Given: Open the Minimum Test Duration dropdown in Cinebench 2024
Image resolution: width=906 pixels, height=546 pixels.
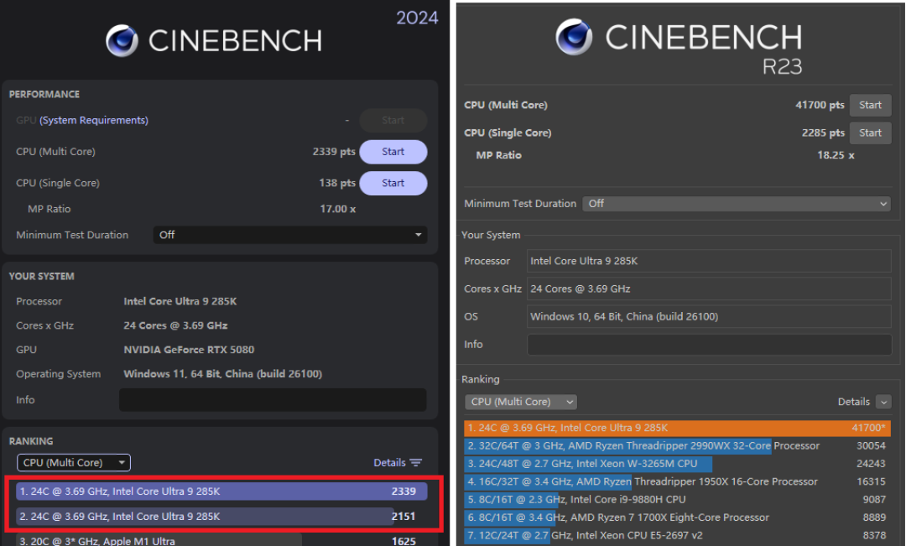Looking at the screenshot, I should point(290,235).
